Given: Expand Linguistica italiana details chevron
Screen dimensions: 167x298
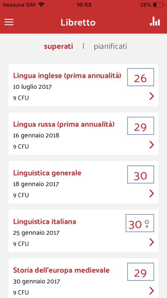Looking at the screenshot, I should (x=152, y=242).
